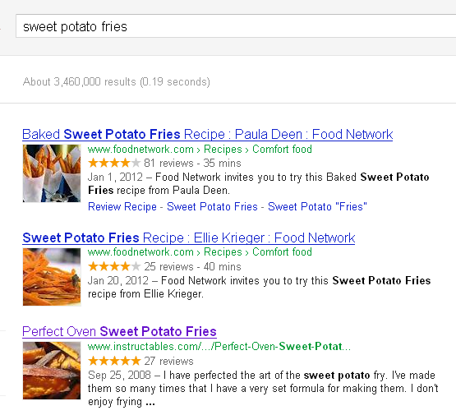The image size is (456, 415).
Task: Click the Ellie Krieger fries thumbnail image
Action: pos(52,277)
